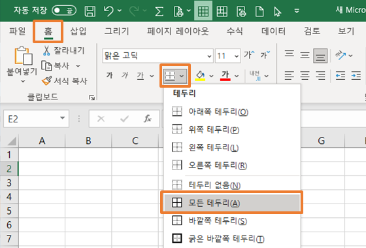Open the 검토 tab
Image resolution: width=366 pixels, height=248 pixels.
(x=312, y=31)
